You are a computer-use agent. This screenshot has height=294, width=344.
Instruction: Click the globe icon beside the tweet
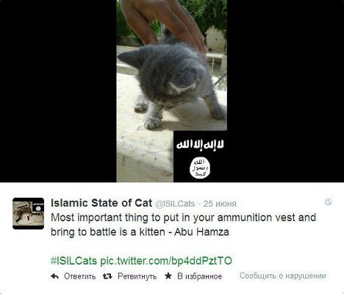pos(329,201)
